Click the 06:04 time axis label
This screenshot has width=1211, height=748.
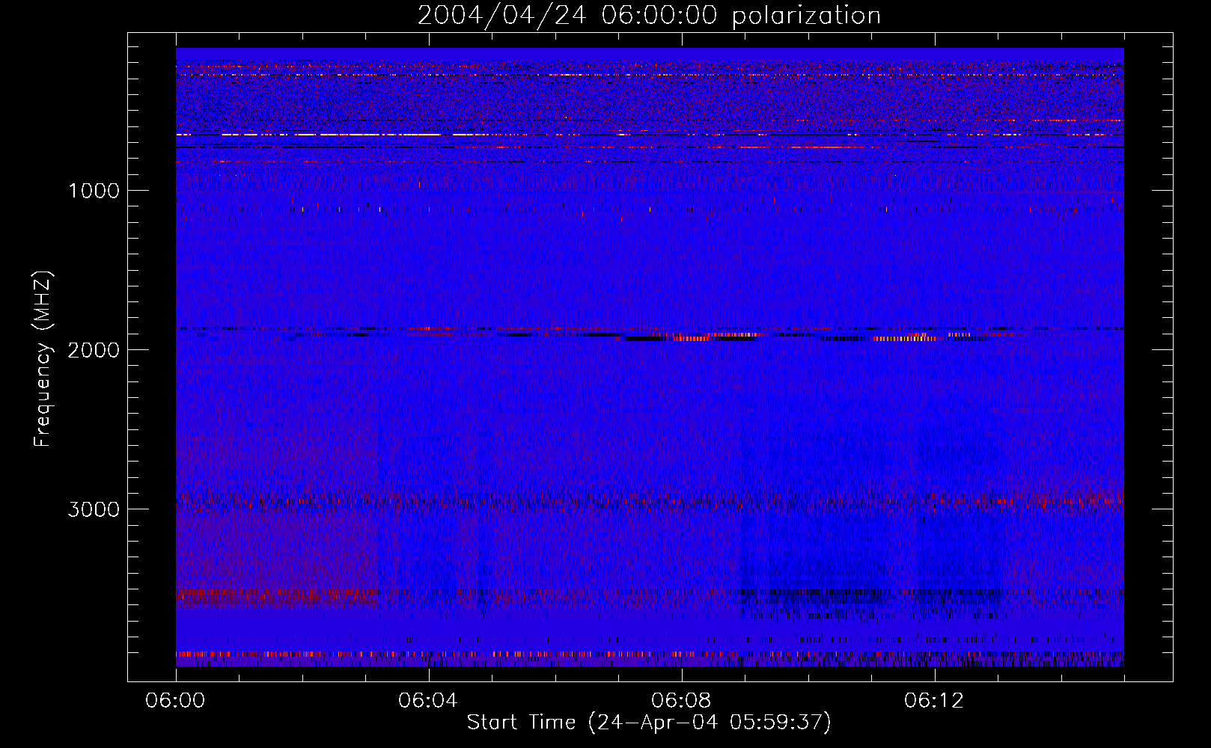tap(428, 701)
